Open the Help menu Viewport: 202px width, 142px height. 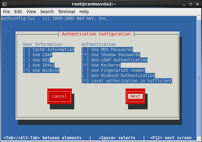tap(84, 12)
